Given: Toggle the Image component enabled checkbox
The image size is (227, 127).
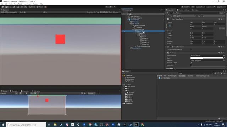Looking at the screenshot, I should pyautogui.click(x=170, y=53).
